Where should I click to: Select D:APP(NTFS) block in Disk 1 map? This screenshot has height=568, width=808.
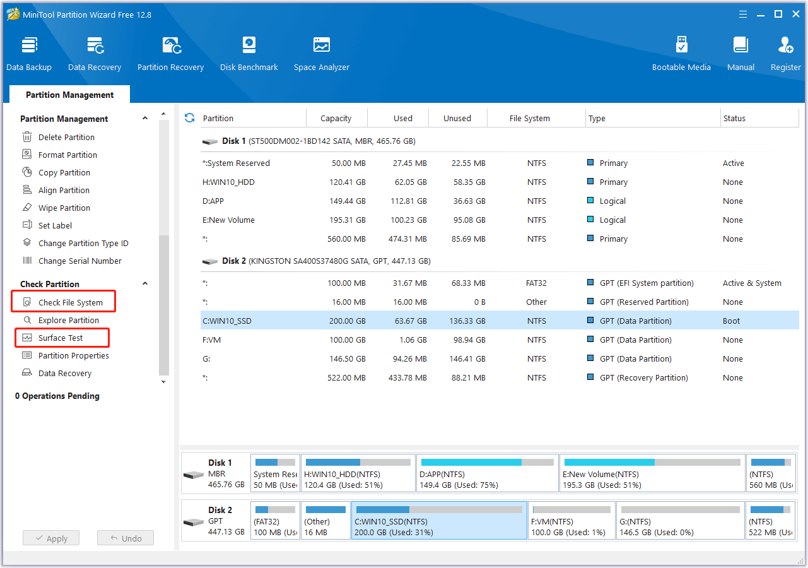487,473
